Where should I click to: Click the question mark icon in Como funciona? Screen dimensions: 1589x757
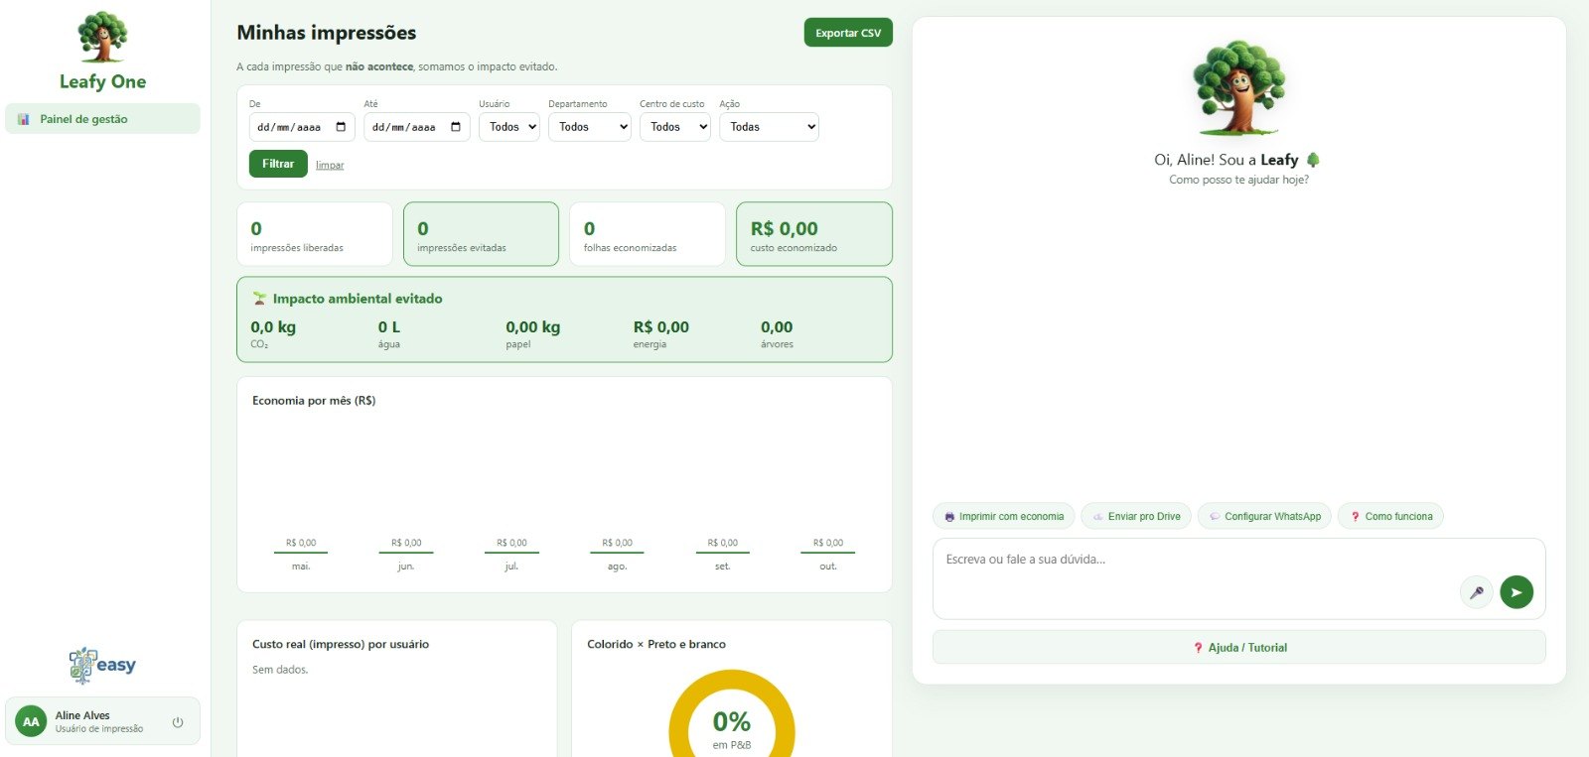pos(1355,517)
